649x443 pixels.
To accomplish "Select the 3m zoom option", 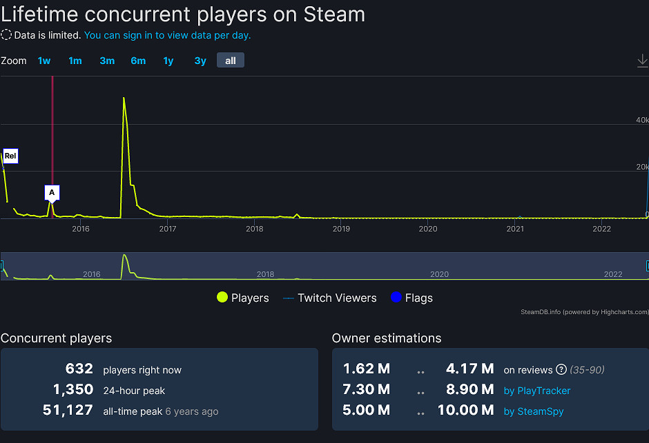I will (x=107, y=61).
